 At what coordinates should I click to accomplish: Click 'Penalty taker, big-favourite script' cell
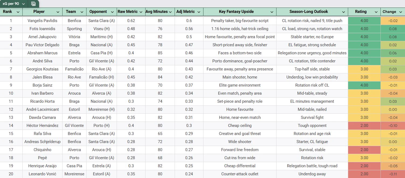(240, 21)
